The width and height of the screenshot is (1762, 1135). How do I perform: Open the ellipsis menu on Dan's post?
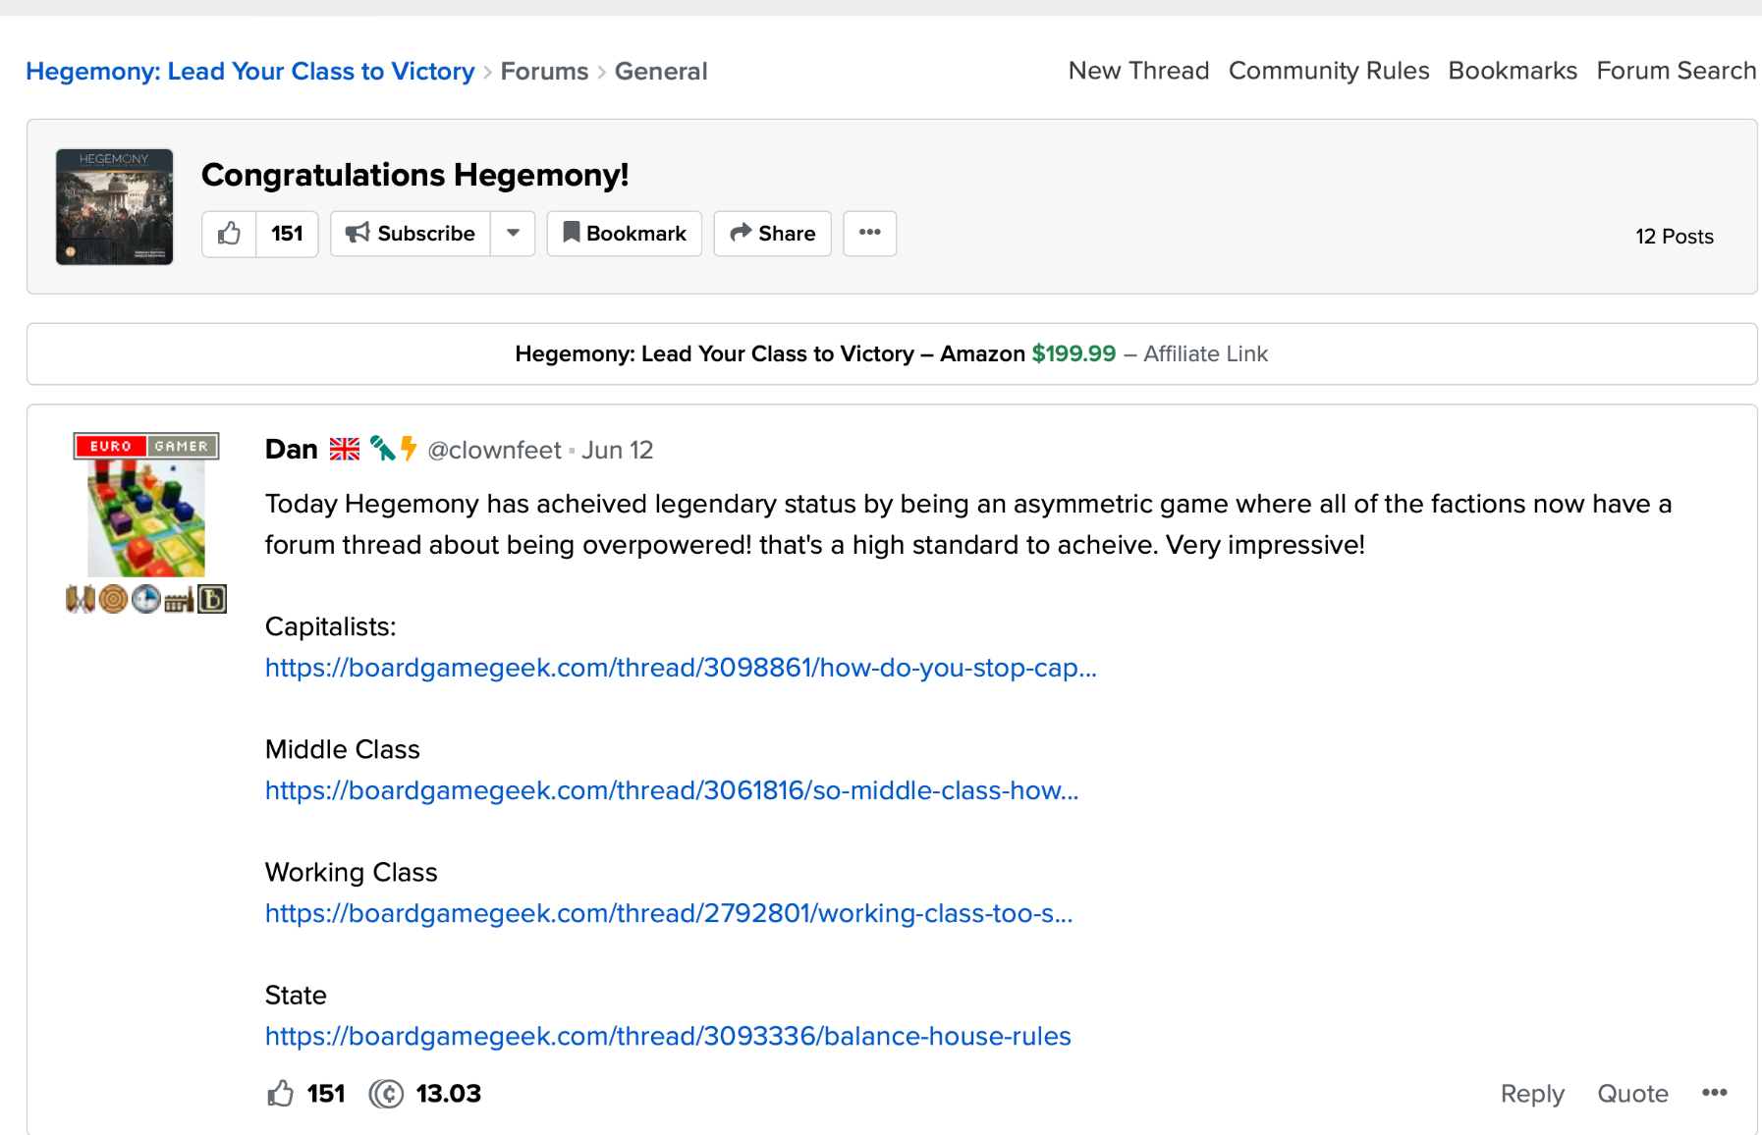point(1715,1093)
